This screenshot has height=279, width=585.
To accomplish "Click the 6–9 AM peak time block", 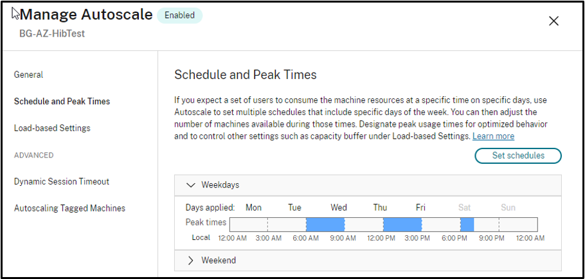I will click(x=325, y=224).
